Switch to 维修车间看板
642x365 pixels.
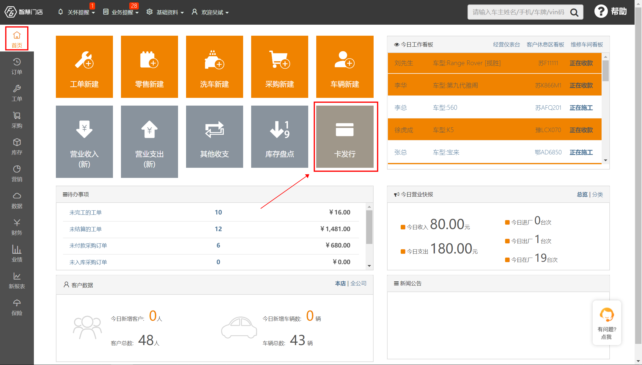(587, 45)
